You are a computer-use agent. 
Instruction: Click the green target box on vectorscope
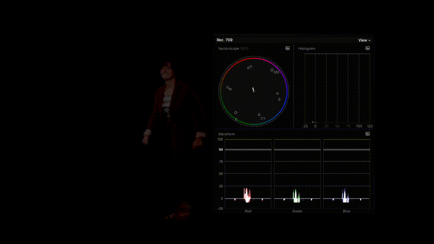pos(236,113)
